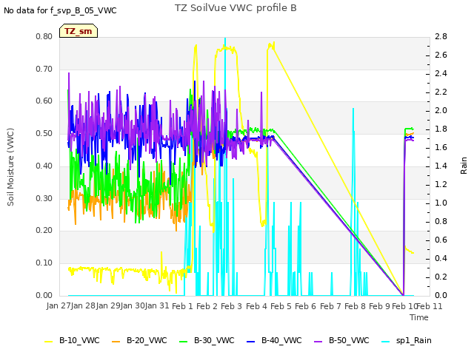
Task: Click the 2.4 rain axis tick label
Action: (441, 73)
